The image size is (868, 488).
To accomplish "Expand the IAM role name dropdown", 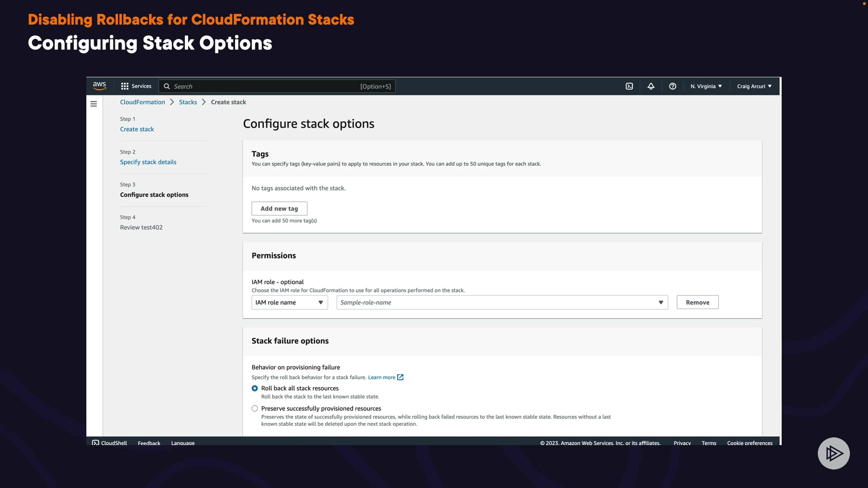I will pyautogui.click(x=289, y=302).
